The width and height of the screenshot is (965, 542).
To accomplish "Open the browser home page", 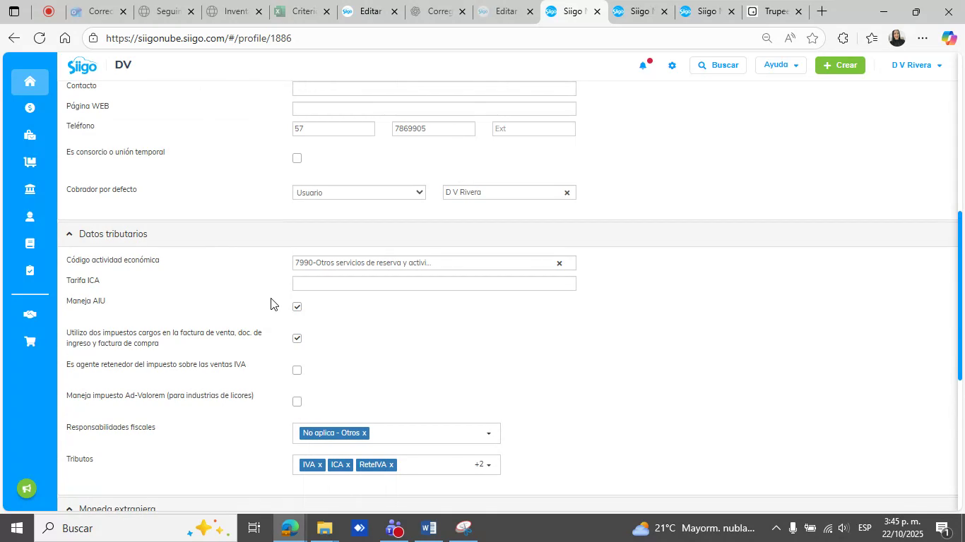I will (x=64, y=38).
